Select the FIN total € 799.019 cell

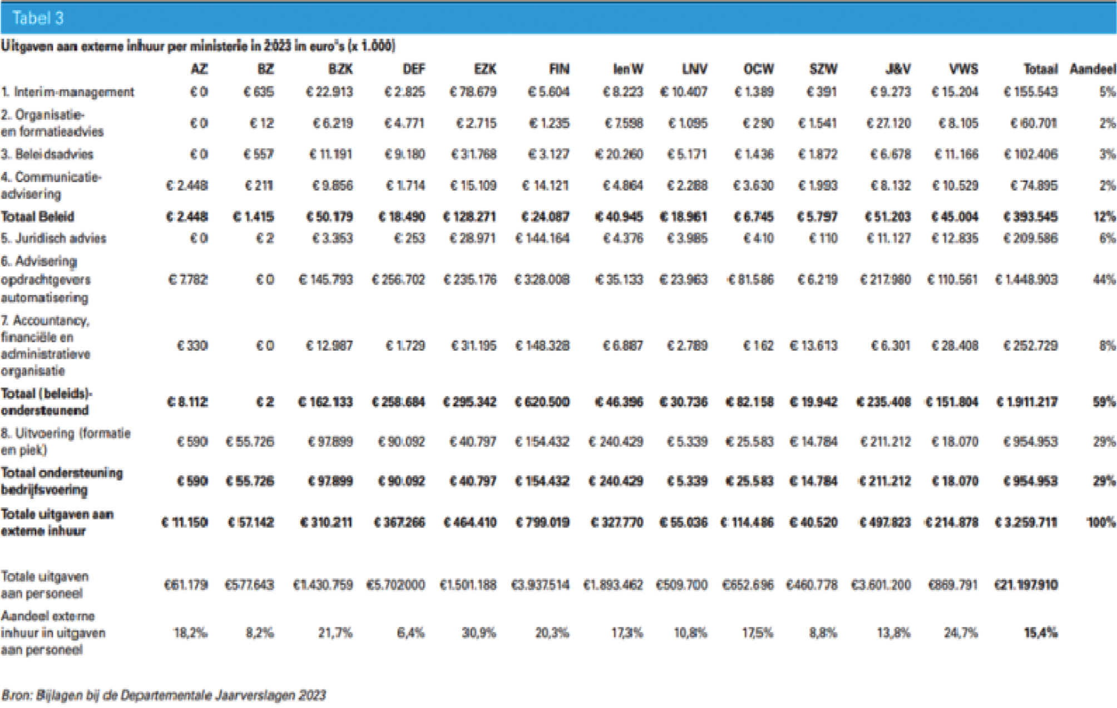pos(542,522)
